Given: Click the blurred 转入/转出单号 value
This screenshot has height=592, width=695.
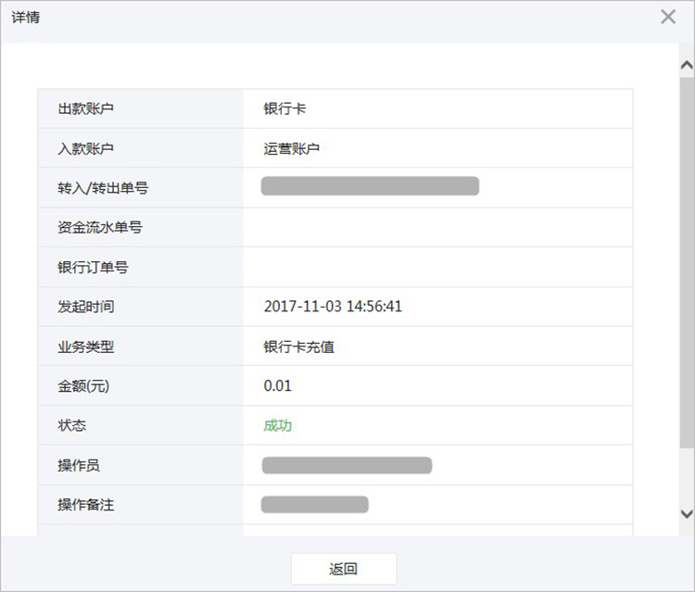Looking at the screenshot, I should click(370, 186).
